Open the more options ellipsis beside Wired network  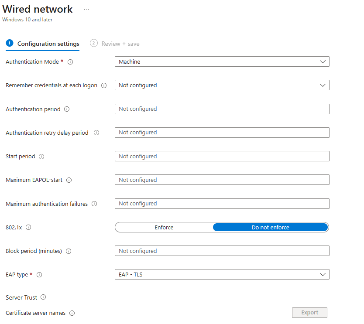86,9
